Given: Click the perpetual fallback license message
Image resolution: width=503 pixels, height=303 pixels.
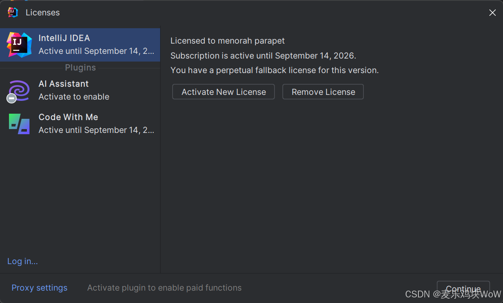Looking at the screenshot, I should (x=274, y=70).
